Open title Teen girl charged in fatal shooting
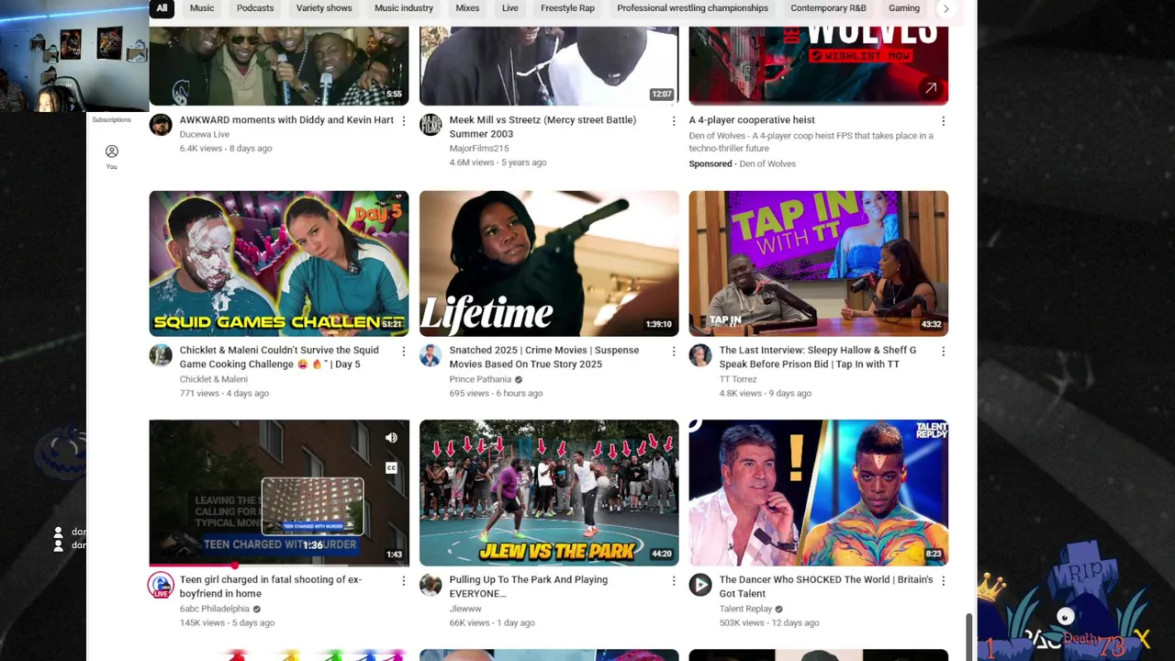Screen dimensions: 1175x661 coord(271,587)
